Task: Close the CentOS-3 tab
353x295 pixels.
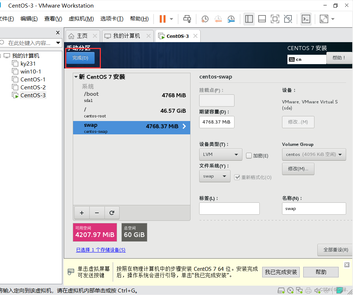Action: (x=195, y=36)
